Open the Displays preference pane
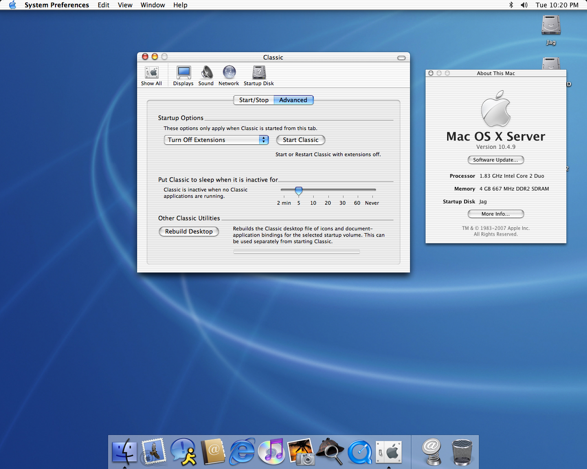587x469 pixels. [x=183, y=76]
